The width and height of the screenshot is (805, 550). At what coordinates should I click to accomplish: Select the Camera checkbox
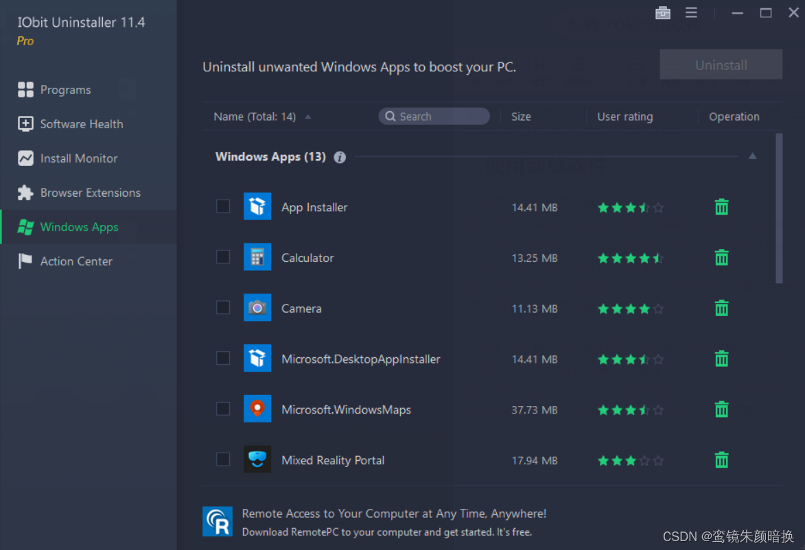[x=223, y=307]
